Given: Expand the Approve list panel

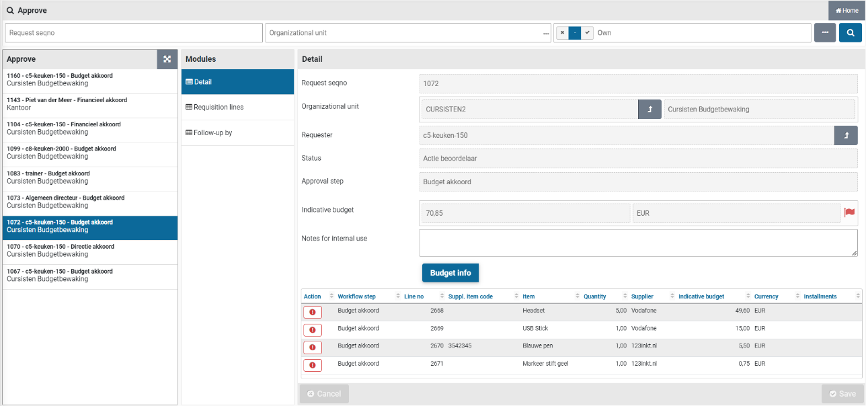Looking at the screenshot, I should tap(167, 59).
